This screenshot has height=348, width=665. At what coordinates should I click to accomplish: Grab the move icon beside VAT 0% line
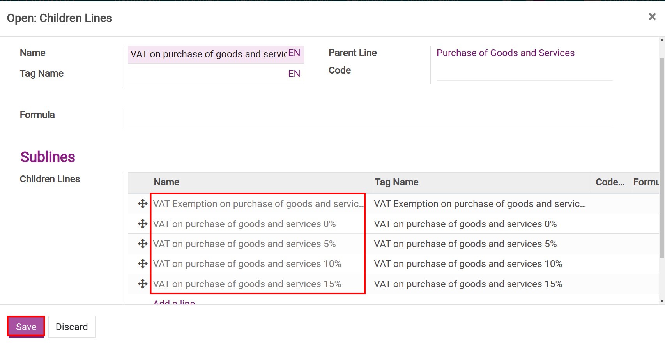142,224
